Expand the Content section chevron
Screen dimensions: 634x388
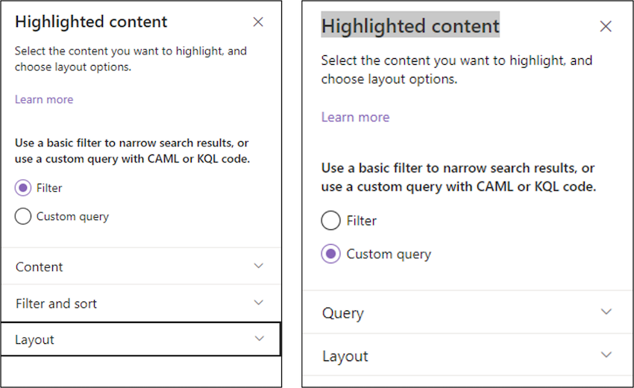[259, 266]
